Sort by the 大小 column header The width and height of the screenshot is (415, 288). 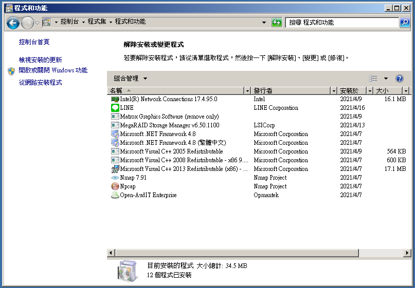pyautogui.click(x=388, y=91)
